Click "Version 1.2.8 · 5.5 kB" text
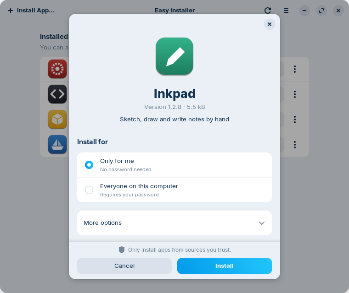349x293 pixels. pyautogui.click(x=174, y=107)
